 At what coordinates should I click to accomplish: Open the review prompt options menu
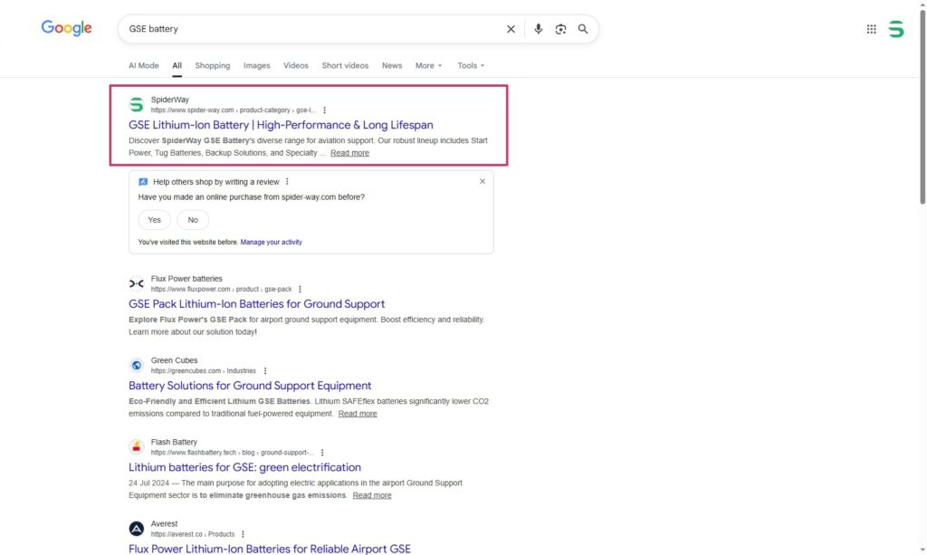[288, 182]
